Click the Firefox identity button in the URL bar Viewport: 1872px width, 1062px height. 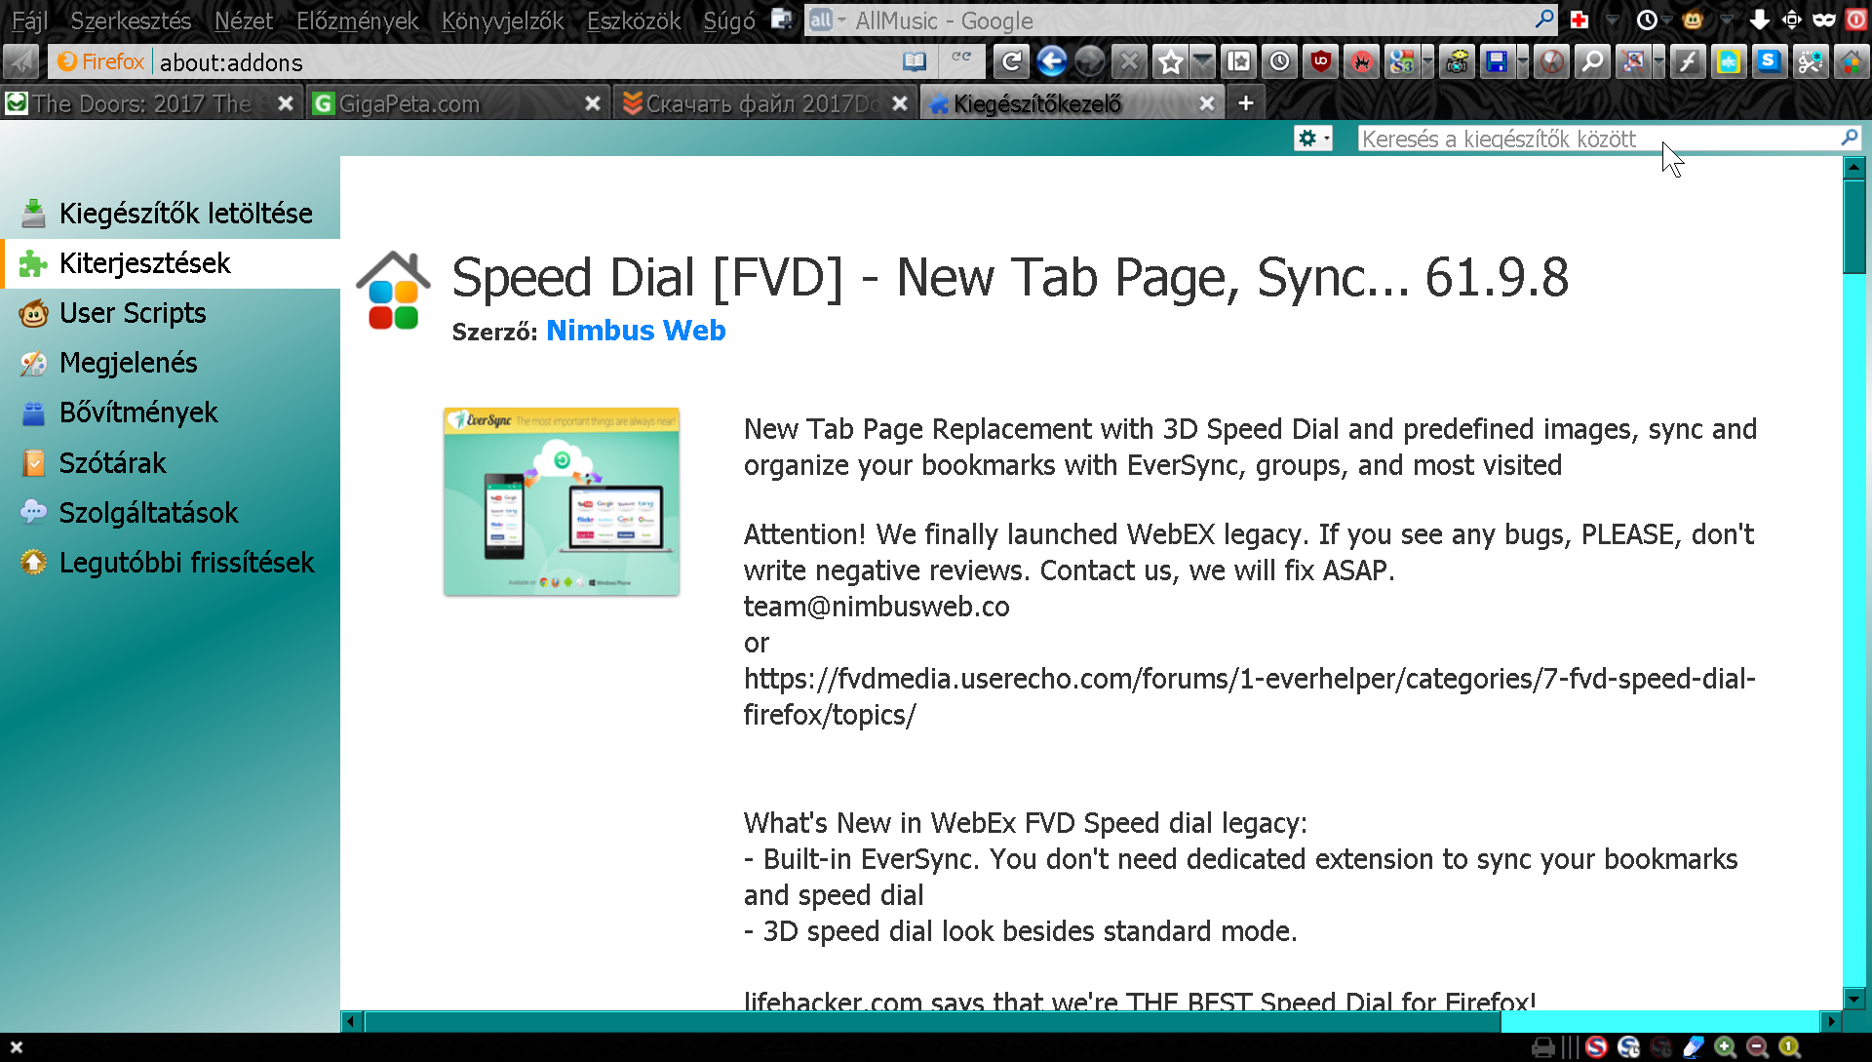[x=100, y=62]
